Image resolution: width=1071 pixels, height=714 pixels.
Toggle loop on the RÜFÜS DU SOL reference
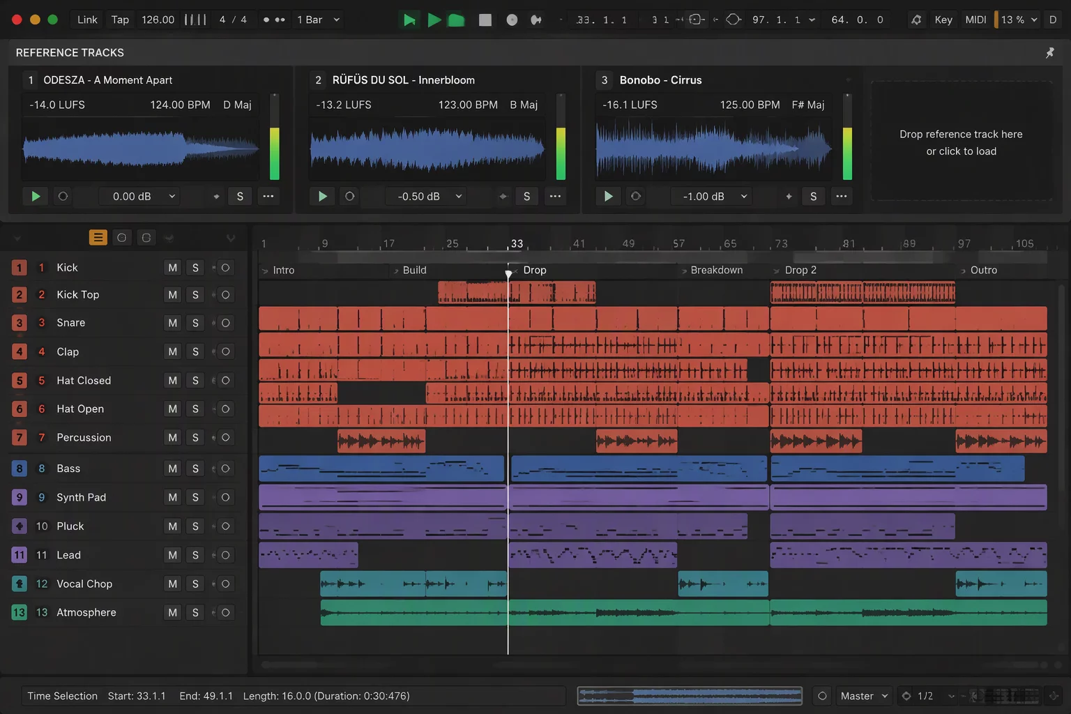(349, 197)
